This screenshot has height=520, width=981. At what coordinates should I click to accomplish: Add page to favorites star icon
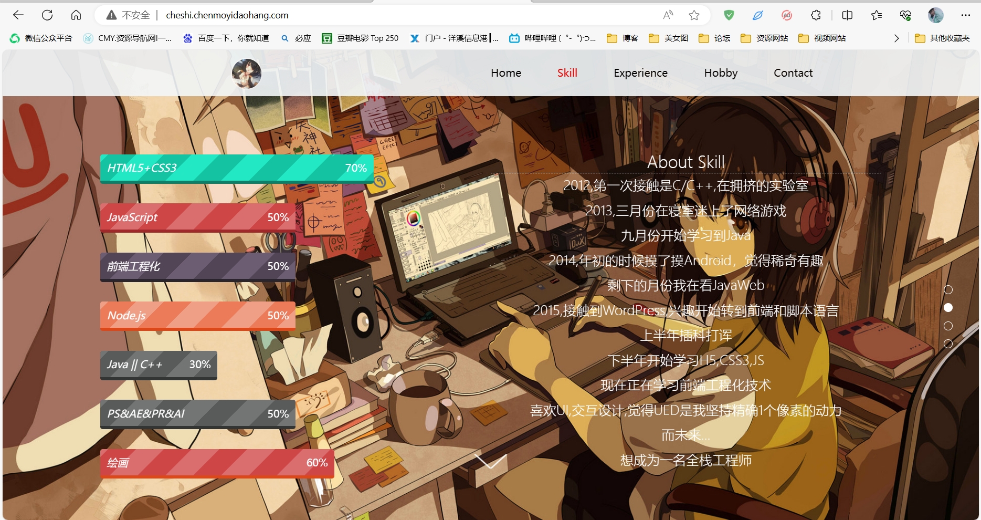694,15
